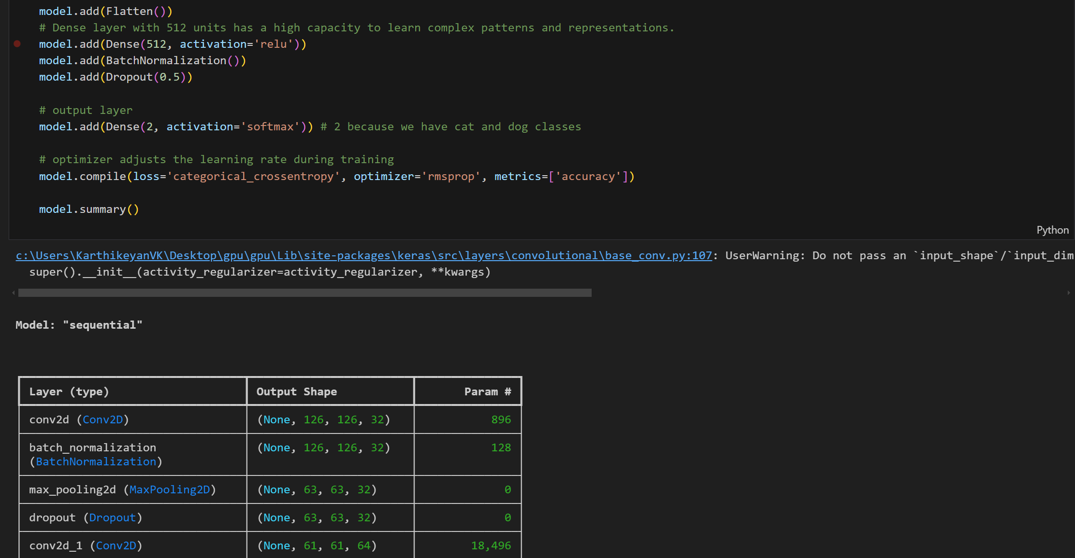Click the Python language mode label
This screenshot has height=558, width=1075.
point(1052,230)
